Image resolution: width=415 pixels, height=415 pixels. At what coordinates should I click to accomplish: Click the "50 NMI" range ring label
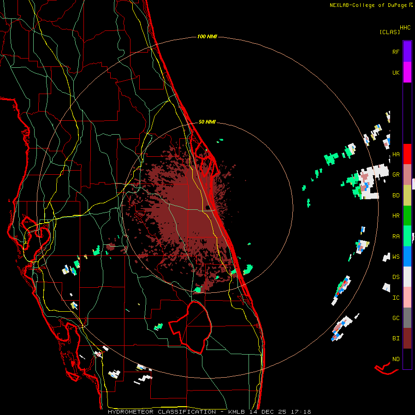[207, 122]
